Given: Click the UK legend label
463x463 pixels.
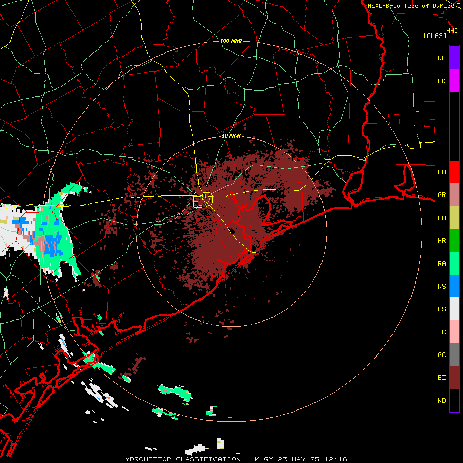Looking at the screenshot, I should [441, 81].
